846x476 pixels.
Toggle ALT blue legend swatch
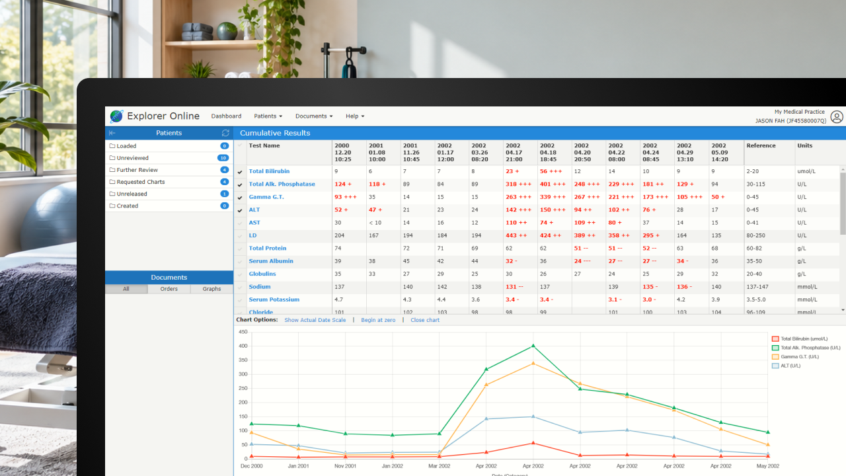coord(775,366)
